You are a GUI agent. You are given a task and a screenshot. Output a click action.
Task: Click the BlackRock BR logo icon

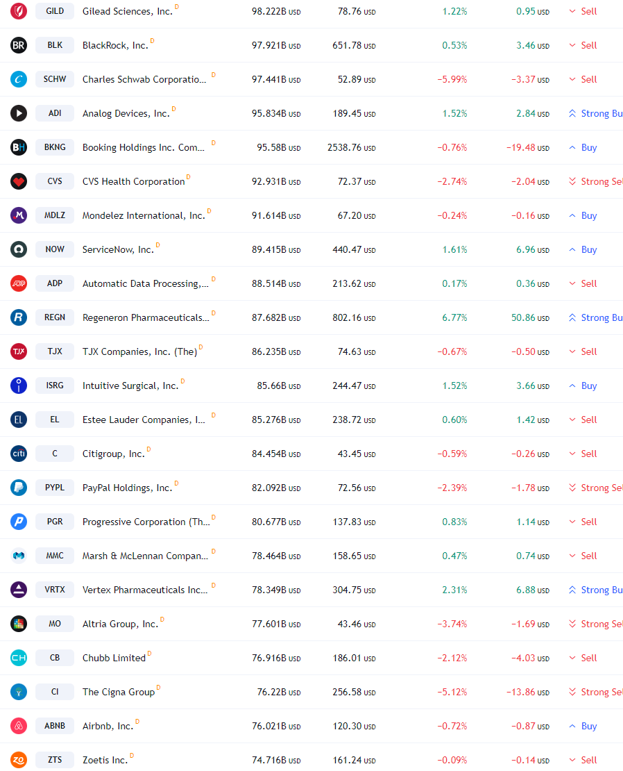click(19, 45)
